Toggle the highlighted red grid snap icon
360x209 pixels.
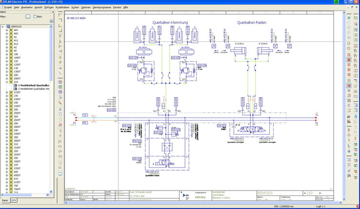349,85
